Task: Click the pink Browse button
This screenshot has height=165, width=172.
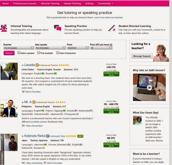Action: (9, 53)
